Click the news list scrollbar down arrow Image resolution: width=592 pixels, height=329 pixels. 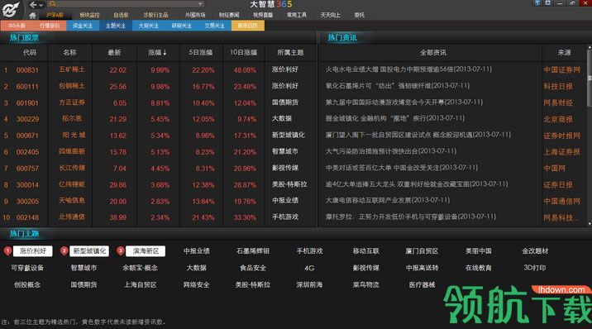coord(590,224)
